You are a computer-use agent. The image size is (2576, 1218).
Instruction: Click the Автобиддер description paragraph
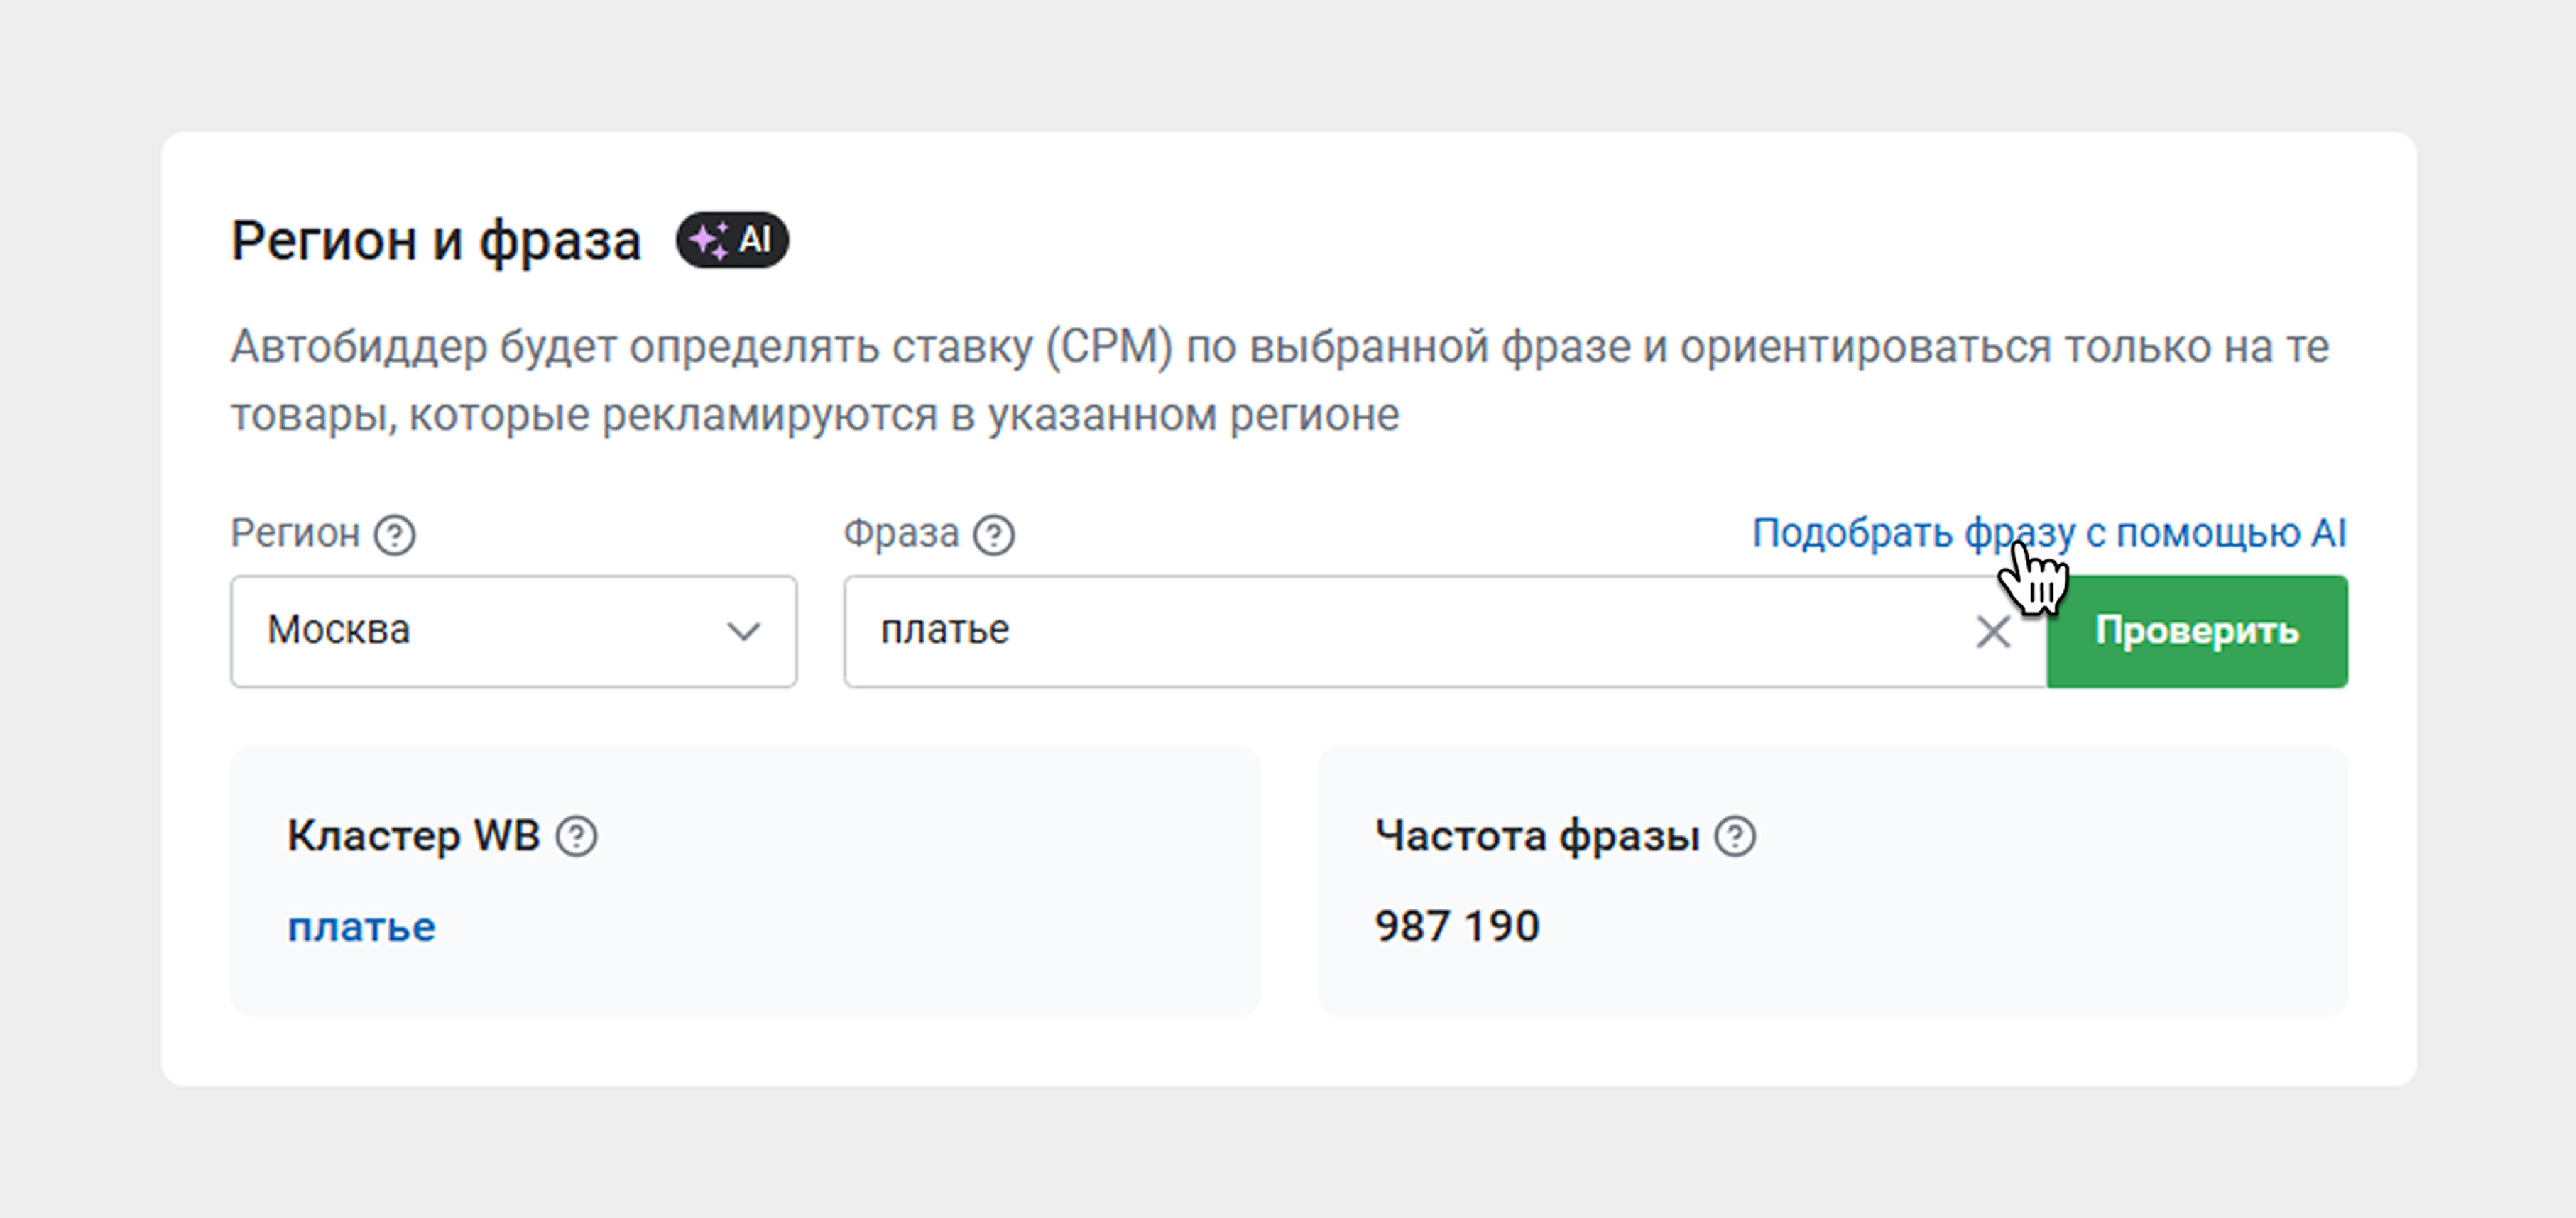[x=1280, y=380]
